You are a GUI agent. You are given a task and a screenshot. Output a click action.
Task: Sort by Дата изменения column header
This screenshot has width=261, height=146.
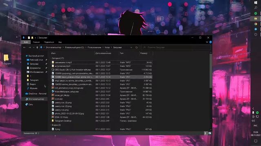103,53
